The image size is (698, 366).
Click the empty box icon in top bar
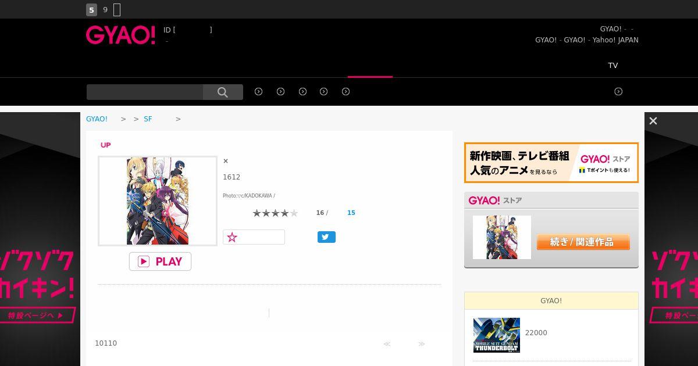point(117,10)
